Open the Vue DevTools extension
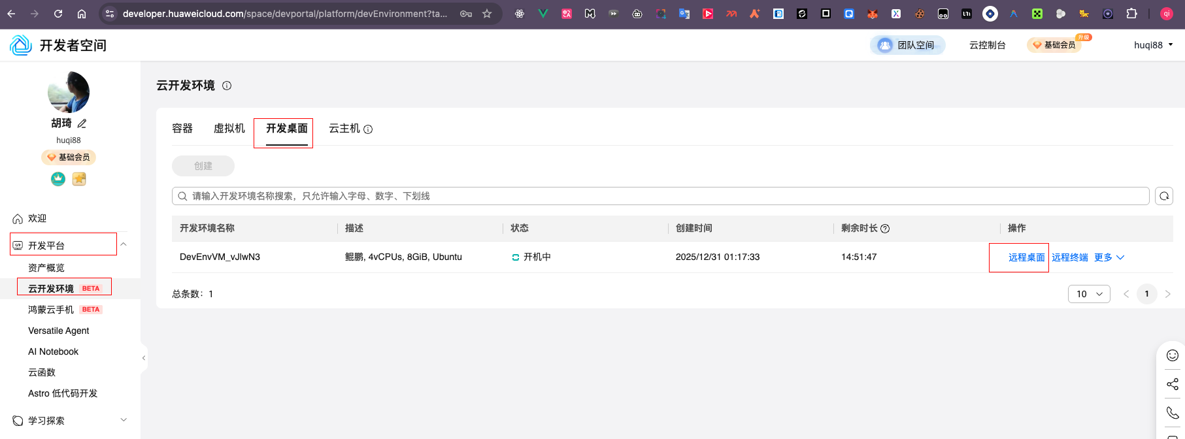 point(543,14)
